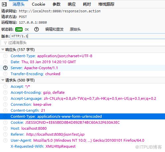165x152 pixels.
Task: Click the help icon beside Server header
Action: tap(5, 68)
